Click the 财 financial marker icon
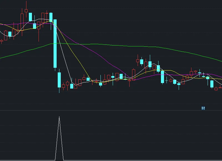Image resolution: width=222 pixels, height=161 pixels. pyautogui.click(x=203, y=108)
